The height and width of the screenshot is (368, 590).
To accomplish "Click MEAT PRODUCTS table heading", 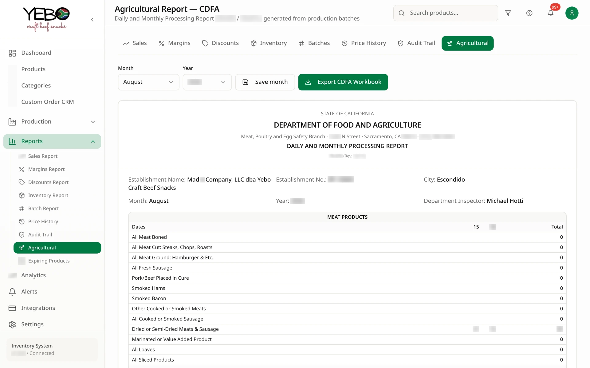I will [347, 217].
